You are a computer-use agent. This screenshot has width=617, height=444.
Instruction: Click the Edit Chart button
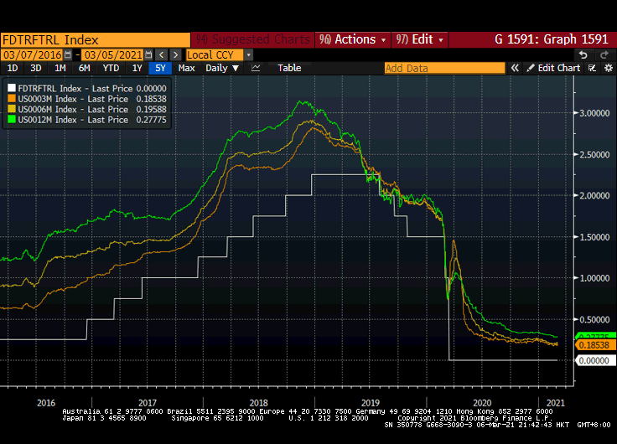tap(553, 68)
